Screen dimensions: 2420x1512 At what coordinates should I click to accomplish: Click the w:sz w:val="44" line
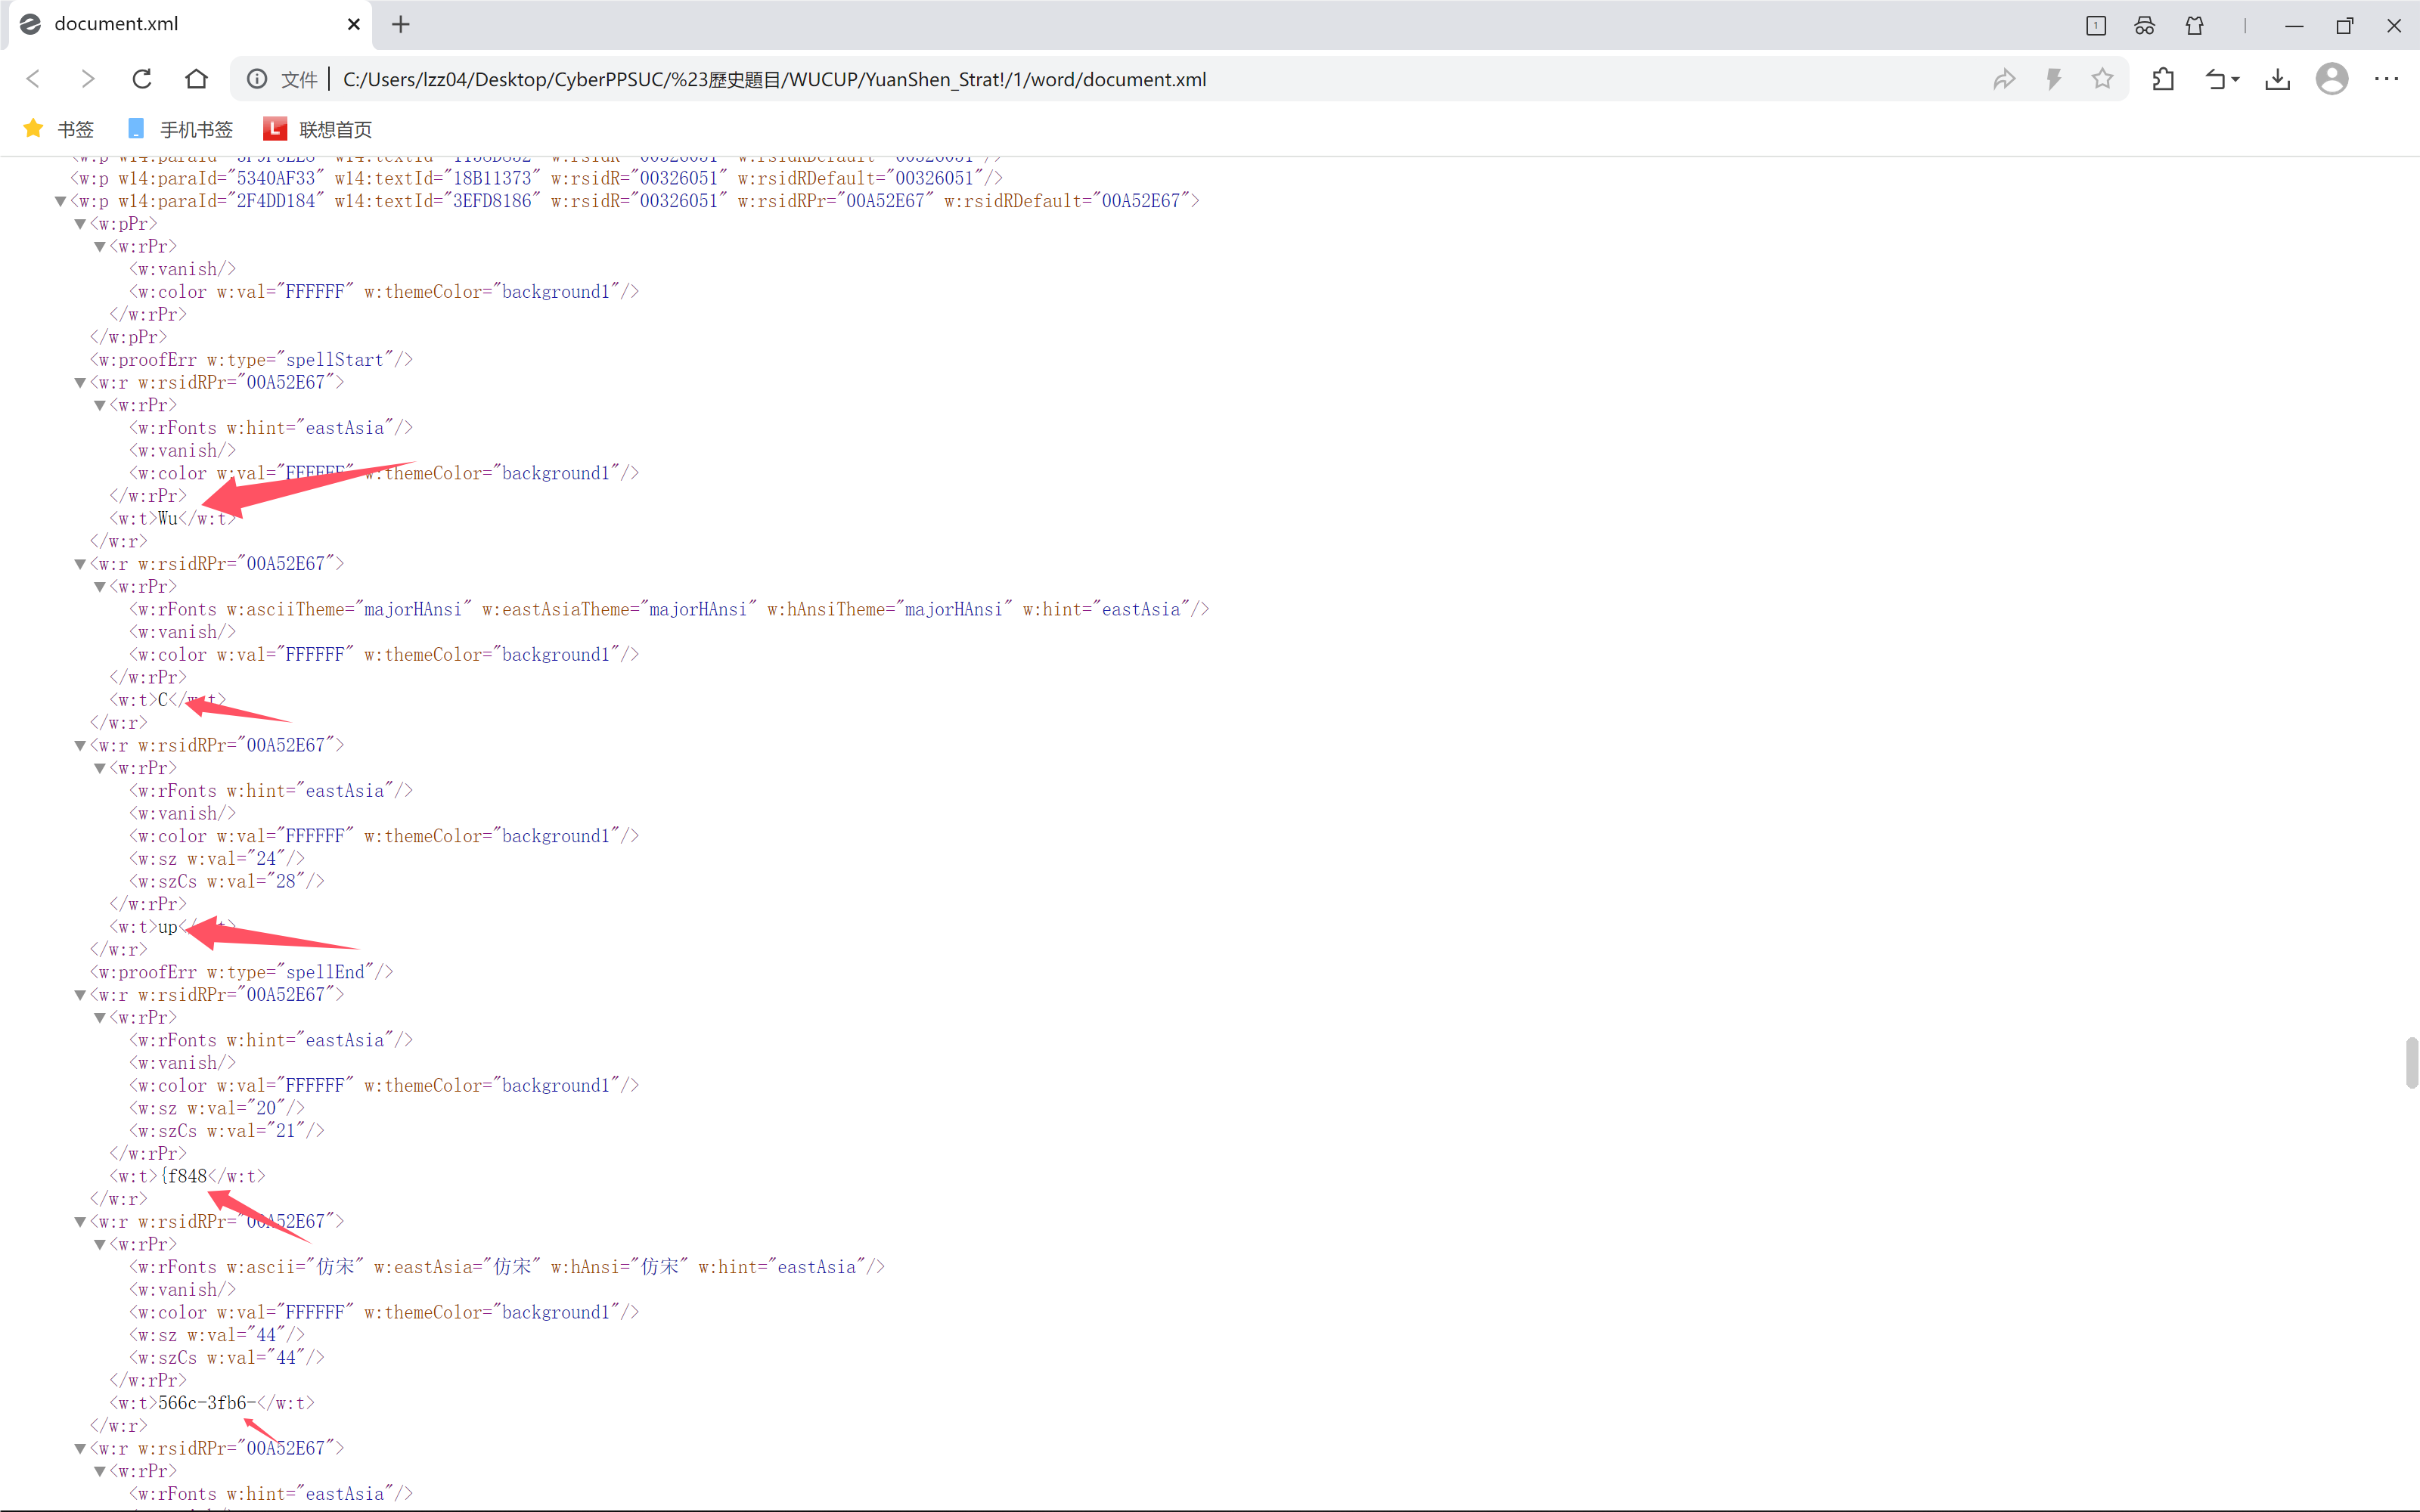217,1335
